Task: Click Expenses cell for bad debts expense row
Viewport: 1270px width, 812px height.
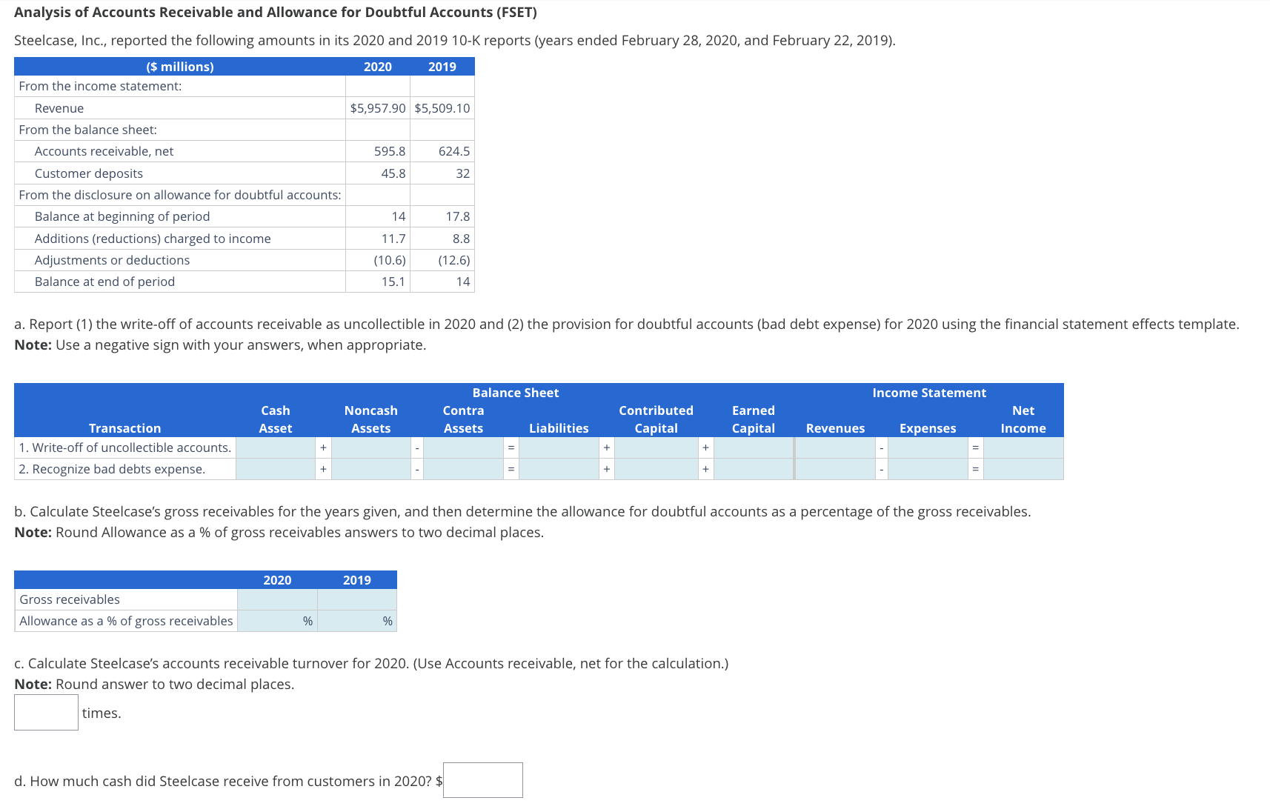Action: tap(928, 469)
